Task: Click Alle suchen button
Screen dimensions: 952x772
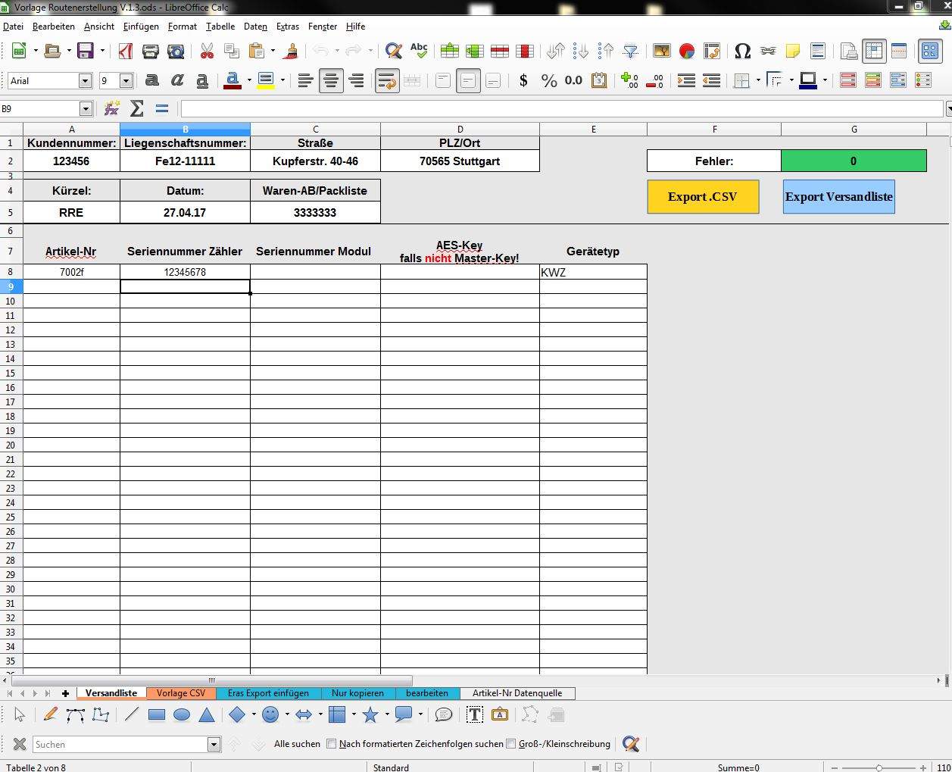Action: coord(297,744)
